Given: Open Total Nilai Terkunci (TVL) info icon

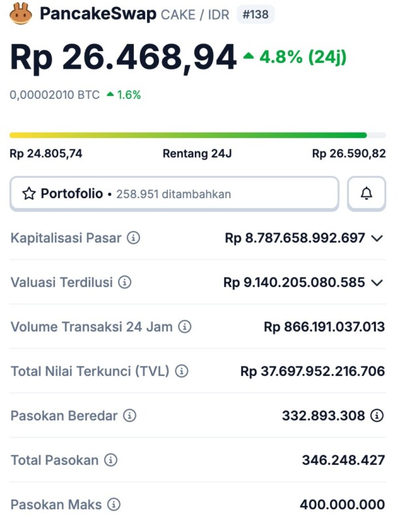Looking at the screenshot, I should coord(182,371).
